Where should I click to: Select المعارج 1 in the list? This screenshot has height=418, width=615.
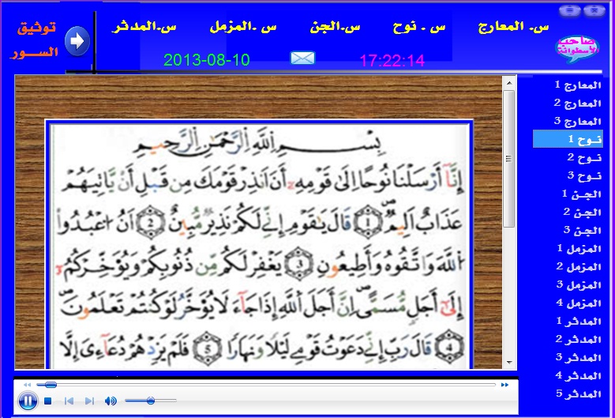point(578,85)
